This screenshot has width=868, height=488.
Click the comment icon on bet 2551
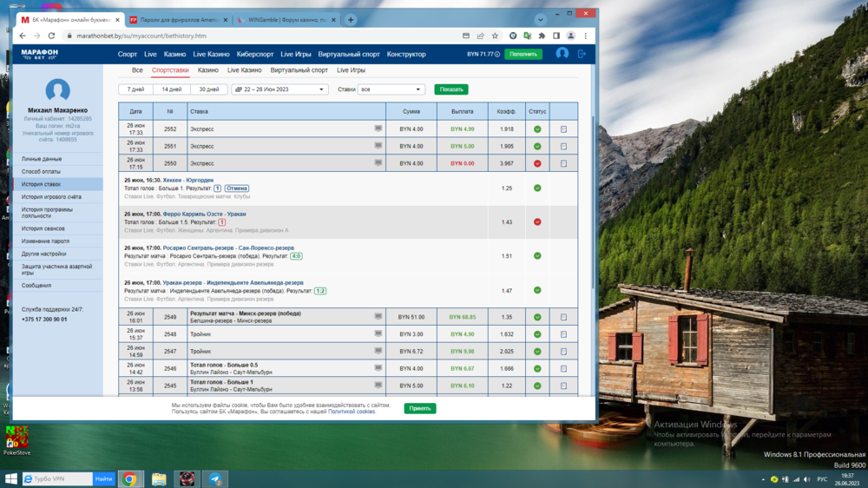(378, 146)
